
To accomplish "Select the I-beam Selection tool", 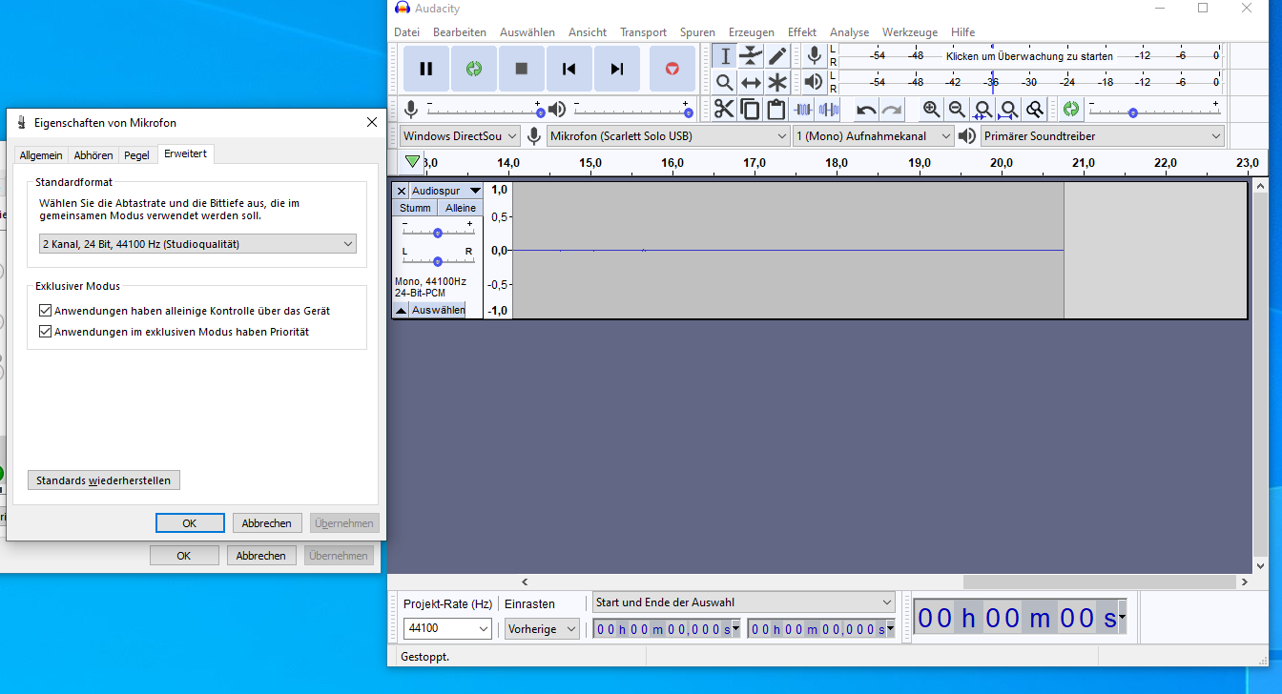I will click(x=725, y=56).
